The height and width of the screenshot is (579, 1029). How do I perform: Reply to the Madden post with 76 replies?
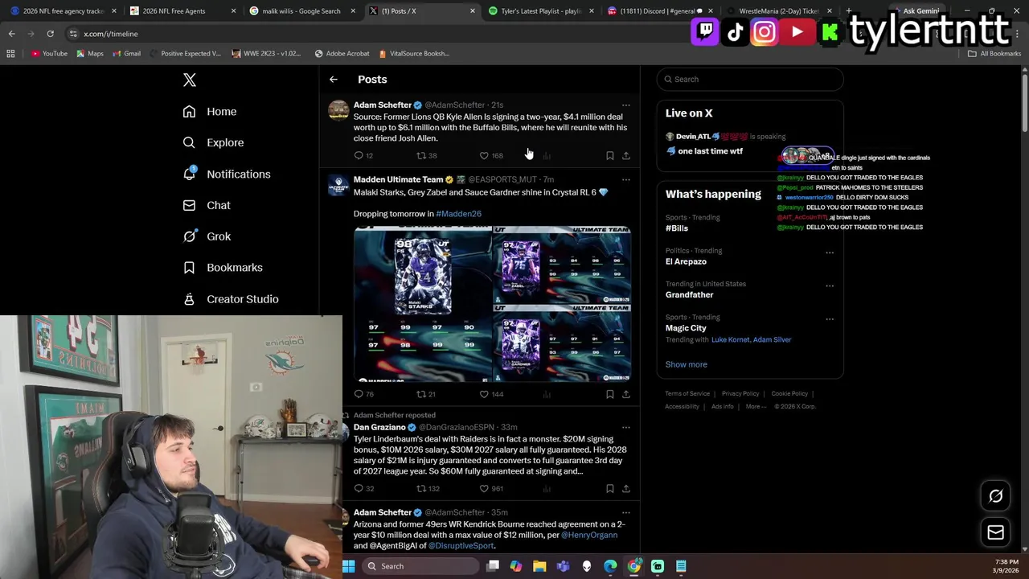pyautogui.click(x=363, y=394)
